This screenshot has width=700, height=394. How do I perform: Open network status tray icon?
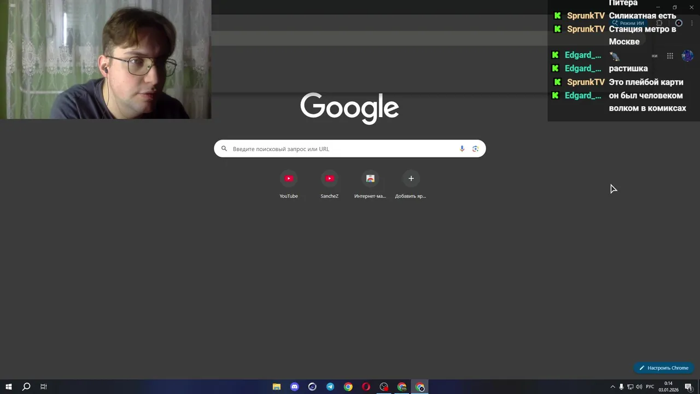[630, 387]
